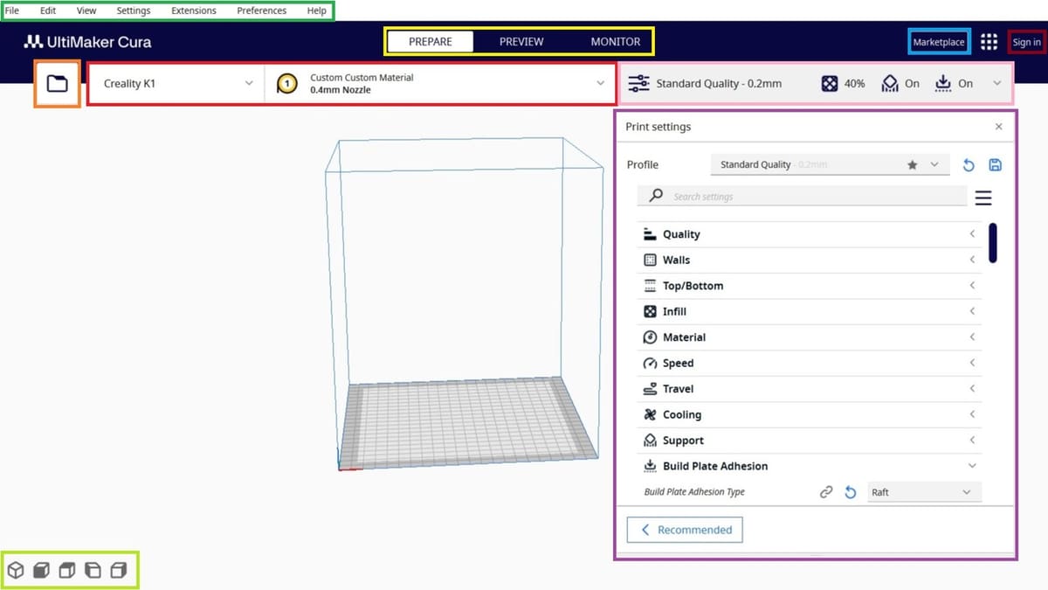Viewport: 1048px width, 590px height.
Task: Click the Sign in button
Action: [x=1026, y=42]
